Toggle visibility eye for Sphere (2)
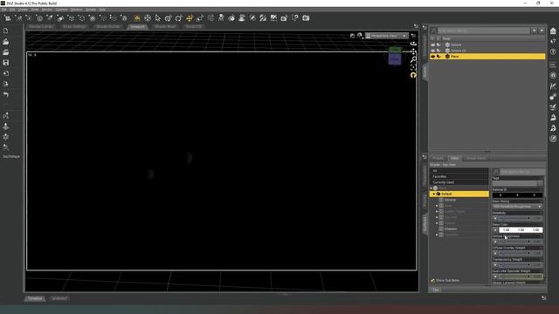The width and height of the screenshot is (559, 314). tap(433, 51)
